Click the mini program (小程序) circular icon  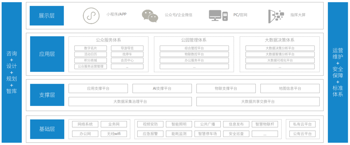point(91,16)
